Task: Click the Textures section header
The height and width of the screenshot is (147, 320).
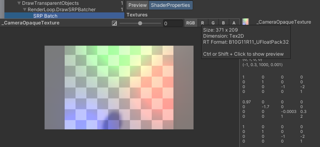Action: [x=137, y=15]
